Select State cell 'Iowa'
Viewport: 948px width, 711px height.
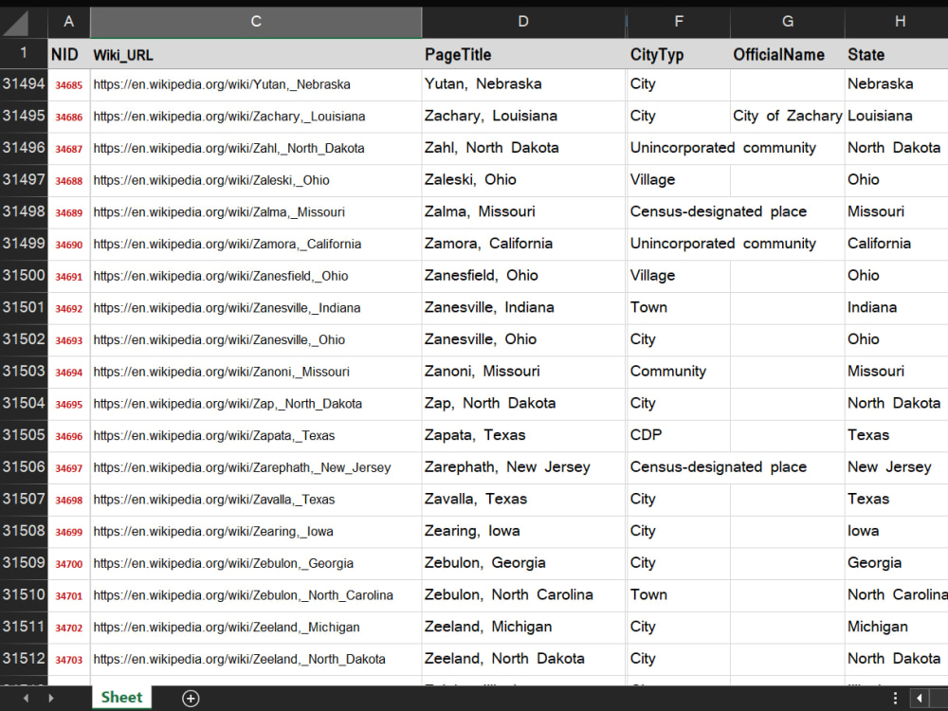point(897,531)
